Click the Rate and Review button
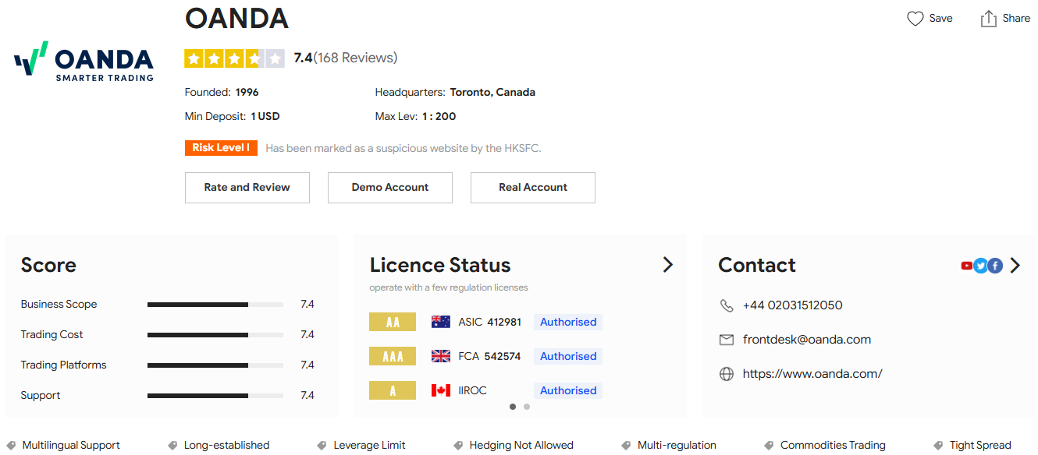The width and height of the screenshot is (1038, 455). tap(247, 188)
